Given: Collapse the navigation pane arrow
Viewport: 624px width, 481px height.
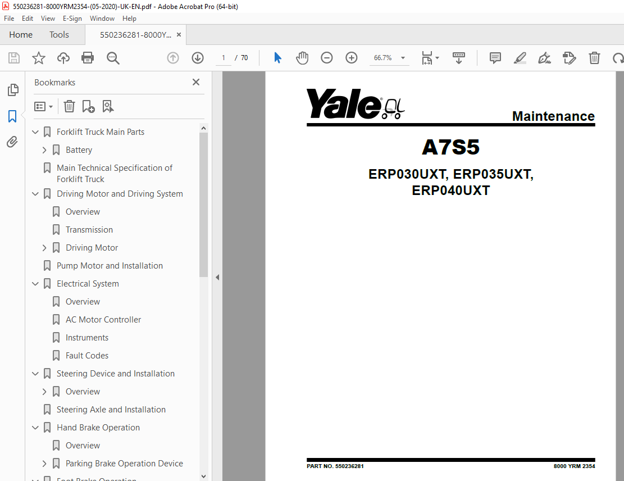Looking at the screenshot, I should tap(217, 277).
